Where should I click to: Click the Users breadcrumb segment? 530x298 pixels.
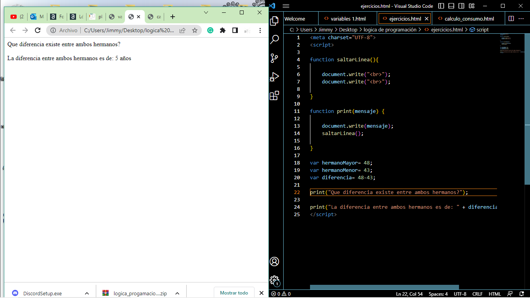(x=306, y=29)
